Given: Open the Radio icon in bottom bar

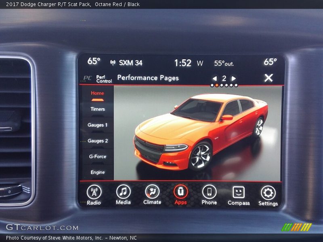Looking at the screenshot, I should click(x=94, y=192).
